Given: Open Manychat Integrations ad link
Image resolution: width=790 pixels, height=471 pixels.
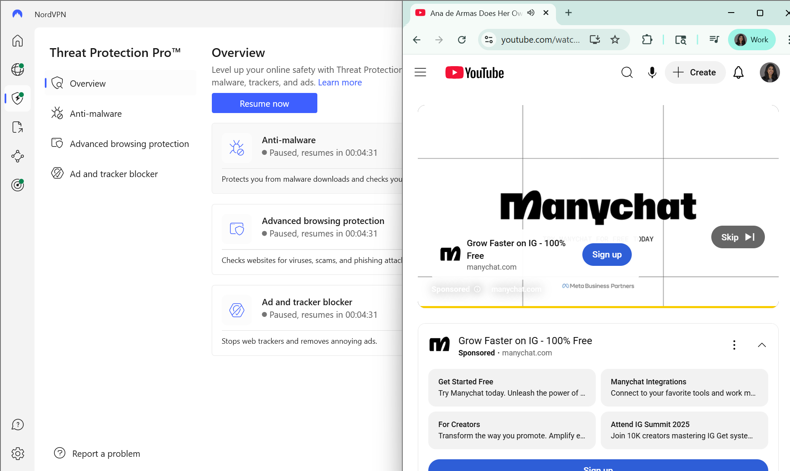Looking at the screenshot, I should click(684, 387).
